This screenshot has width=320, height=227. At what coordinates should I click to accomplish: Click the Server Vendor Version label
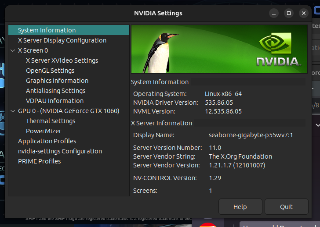coord(166,165)
